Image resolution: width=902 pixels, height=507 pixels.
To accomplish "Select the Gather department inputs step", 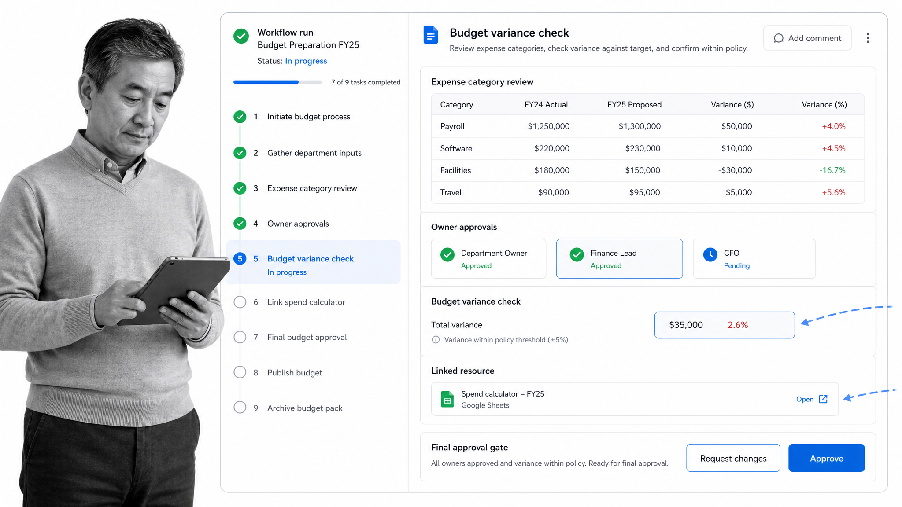I will coord(314,153).
